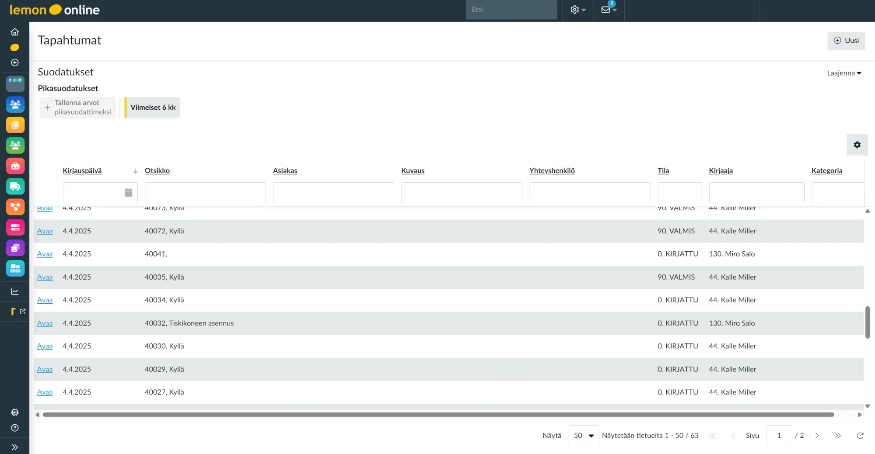The width and height of the screenshot is (875, 454).
Task: Open the messages envelope dropdown
Action: point(609,10)
